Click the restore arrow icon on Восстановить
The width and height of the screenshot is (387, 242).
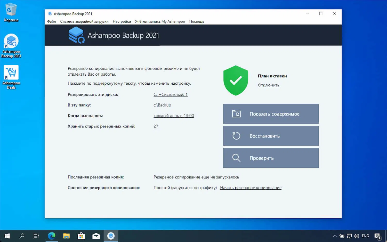pyautogui.click(x=236, y=136)
